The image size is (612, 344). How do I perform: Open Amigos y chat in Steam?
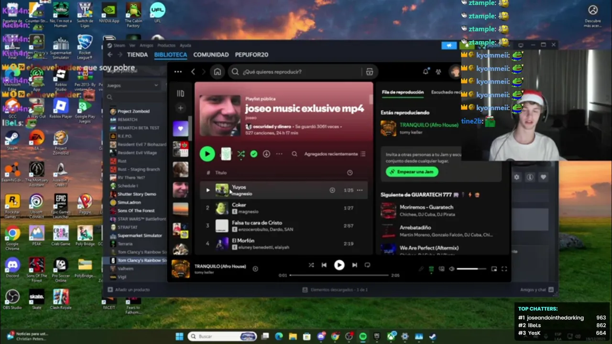click(537, 290)
